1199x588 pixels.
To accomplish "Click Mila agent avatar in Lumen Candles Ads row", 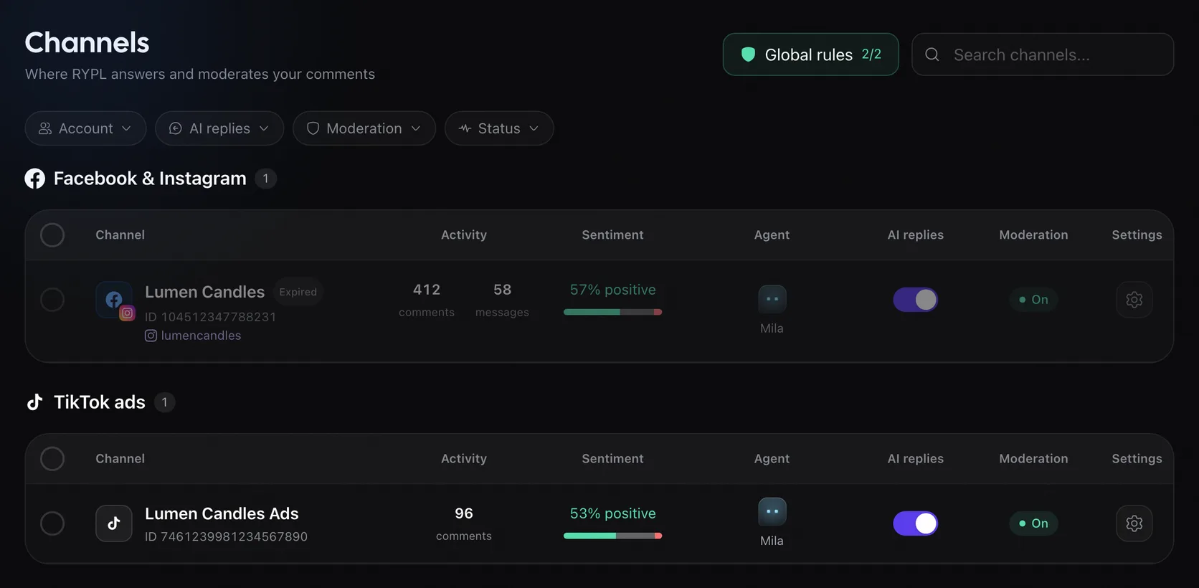I will pos(772,511).
